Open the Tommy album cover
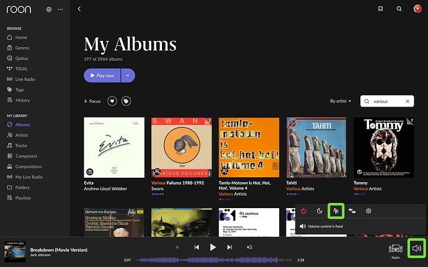Image resolution: width=428 pixels, height=267 pixels. coord(384,147)
